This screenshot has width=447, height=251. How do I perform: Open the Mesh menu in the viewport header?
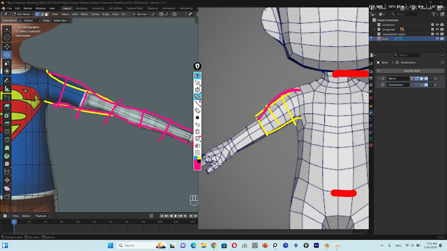pos(84,14)
